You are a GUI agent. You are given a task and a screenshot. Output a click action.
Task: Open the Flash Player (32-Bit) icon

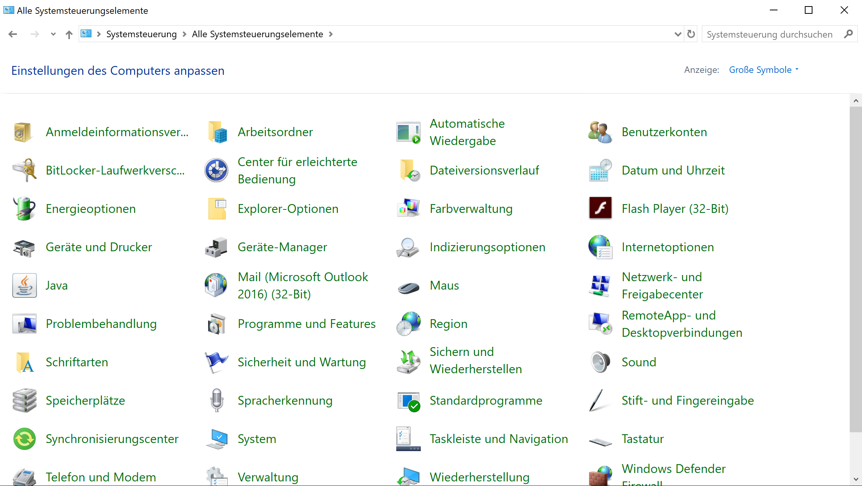pos(600,208)
